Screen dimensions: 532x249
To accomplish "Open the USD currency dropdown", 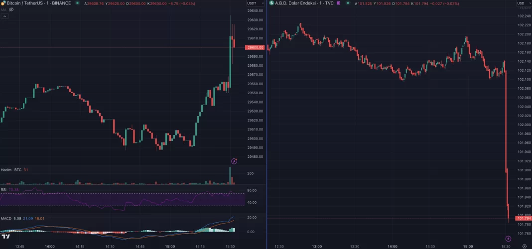I will tap(522, 3).
